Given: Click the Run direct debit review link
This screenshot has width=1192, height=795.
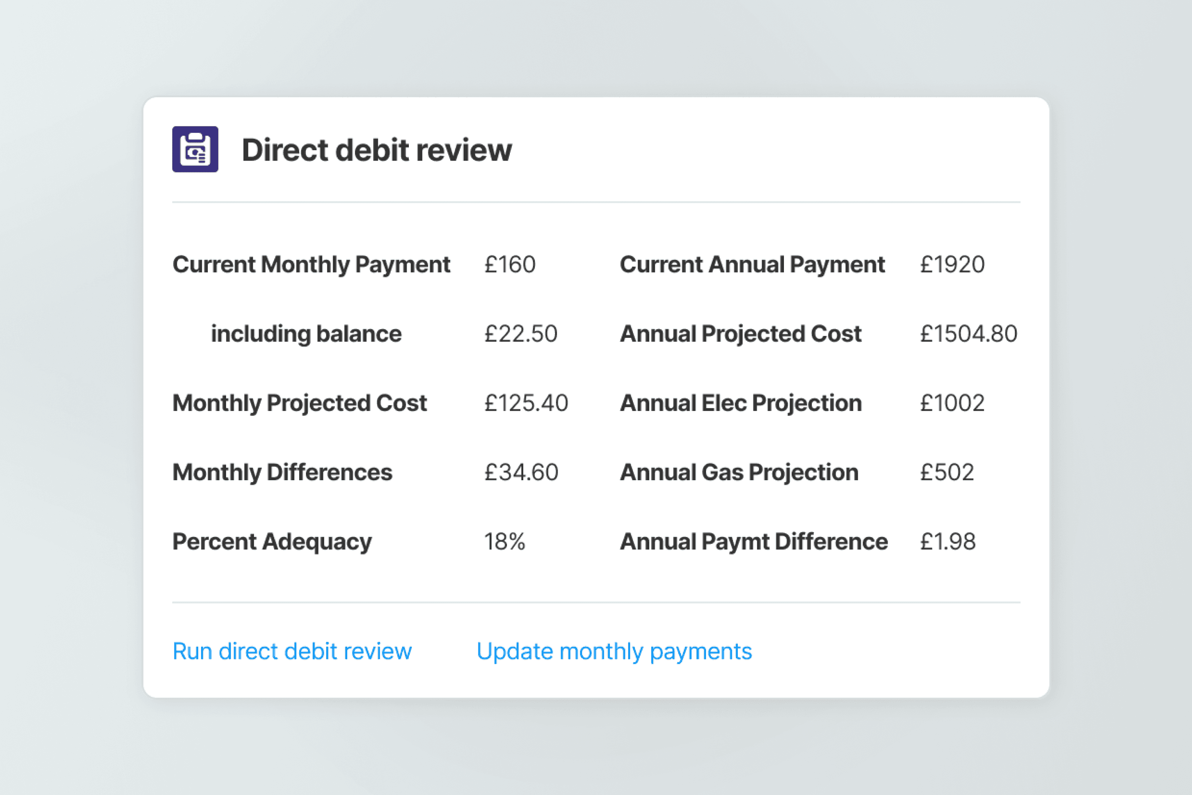Looking at the screenshot, I should (x=292, y=651).
